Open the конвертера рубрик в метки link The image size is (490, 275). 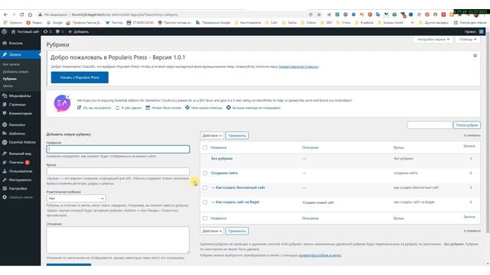point(320,255)
